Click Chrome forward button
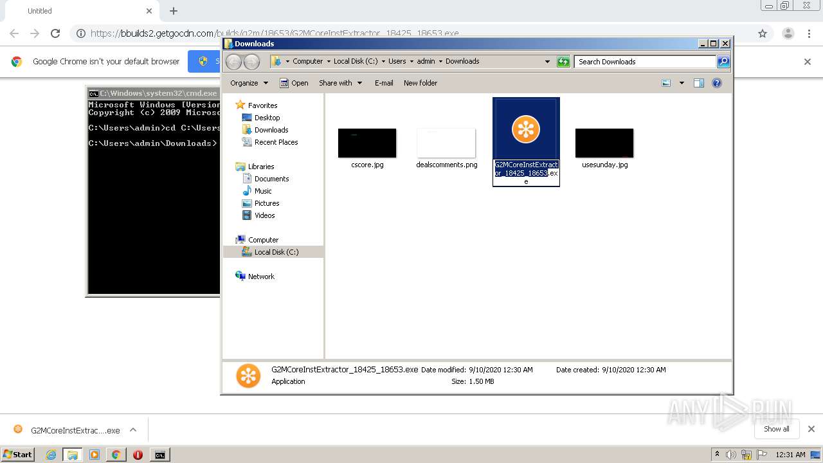 coord(35,33)
